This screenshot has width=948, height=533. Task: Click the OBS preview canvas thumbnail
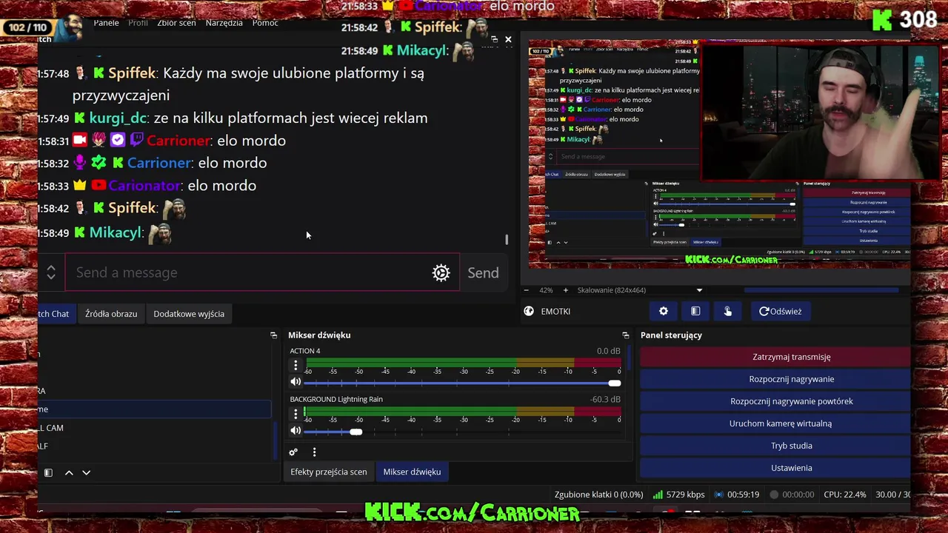point(719,152)
